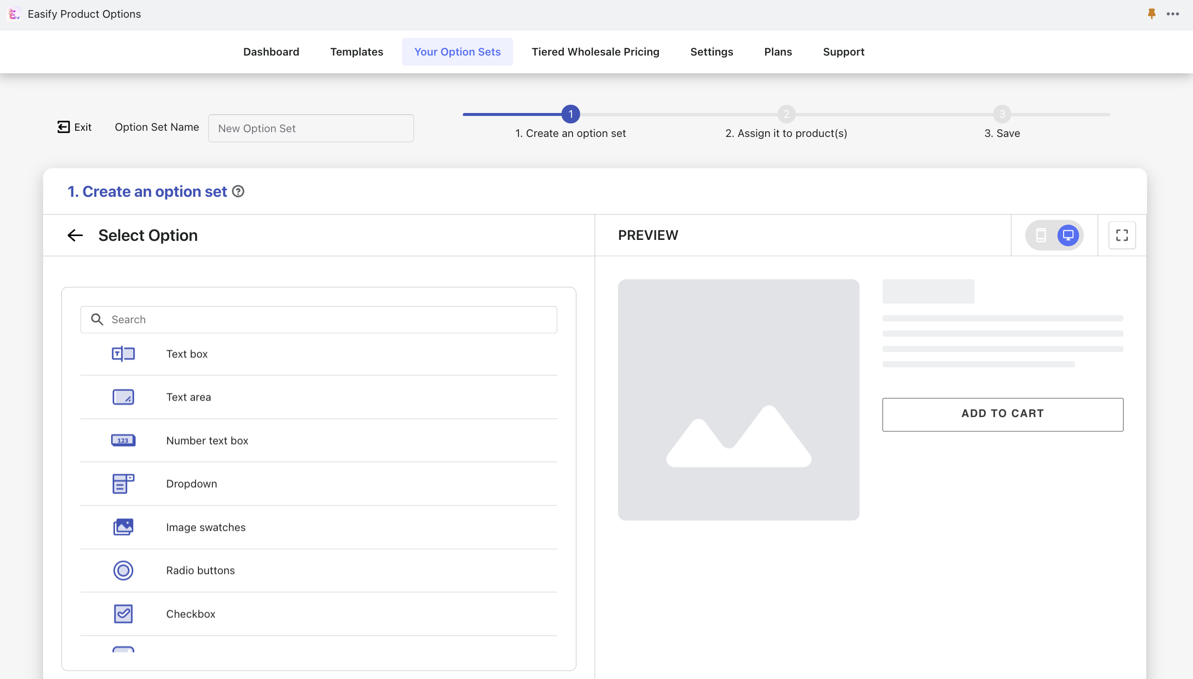Select the Radio buttons option icon

(x=123, y=569)
